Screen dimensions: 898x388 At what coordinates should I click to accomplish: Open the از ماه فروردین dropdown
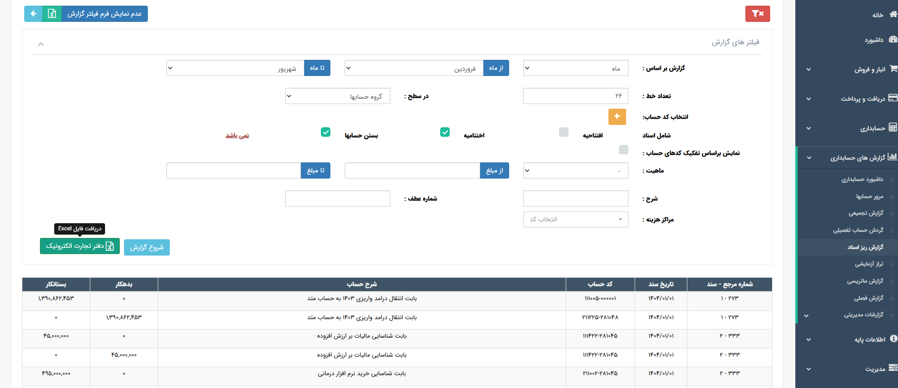(414, 68)
